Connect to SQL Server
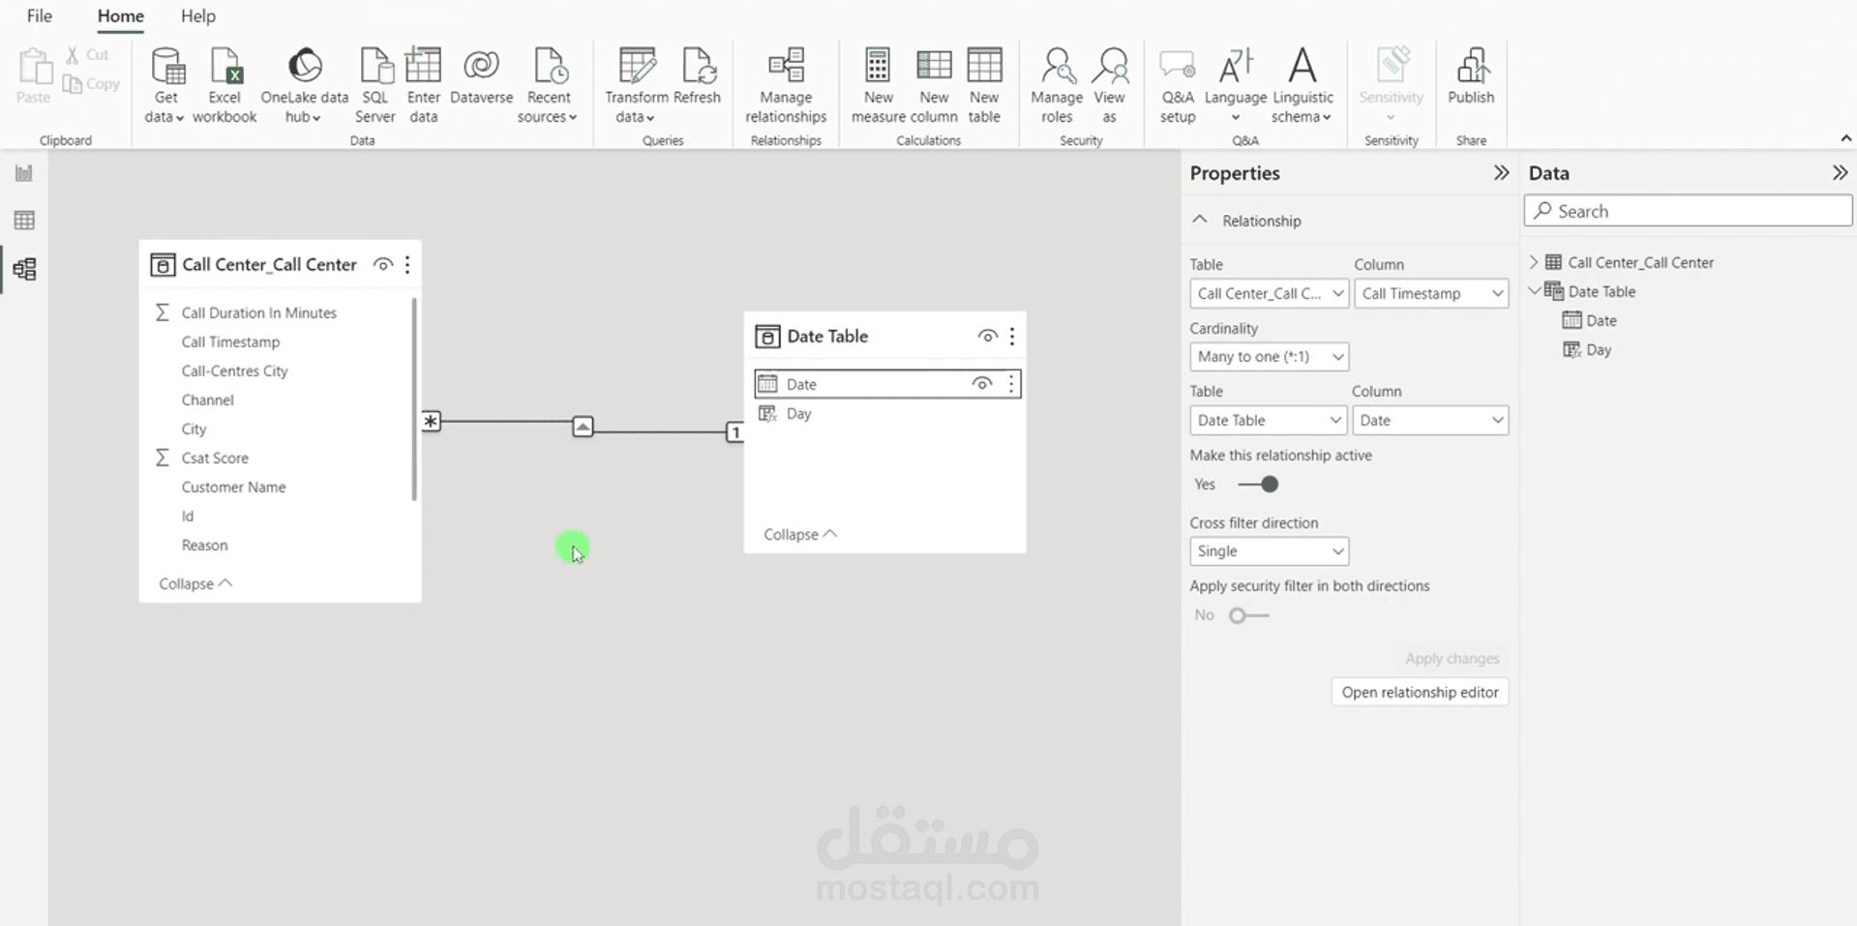The width and height of the screenshot is (1857, 926). (374, 86)
